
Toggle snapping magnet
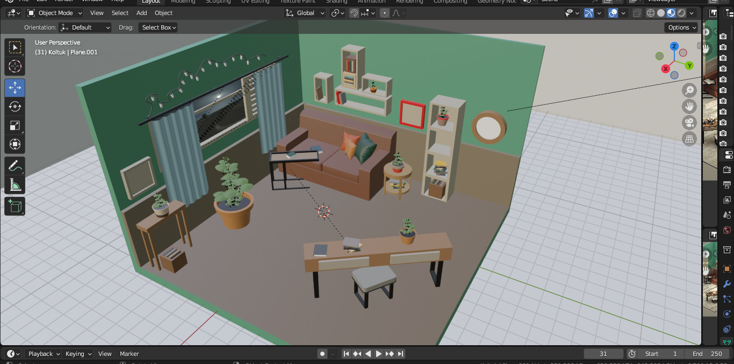coord(354,13)
